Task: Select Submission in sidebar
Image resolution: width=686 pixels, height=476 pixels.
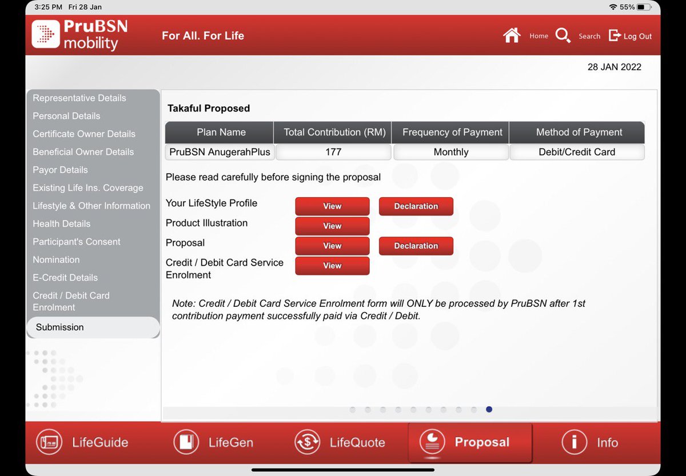Action: click(x=93, y=327)
